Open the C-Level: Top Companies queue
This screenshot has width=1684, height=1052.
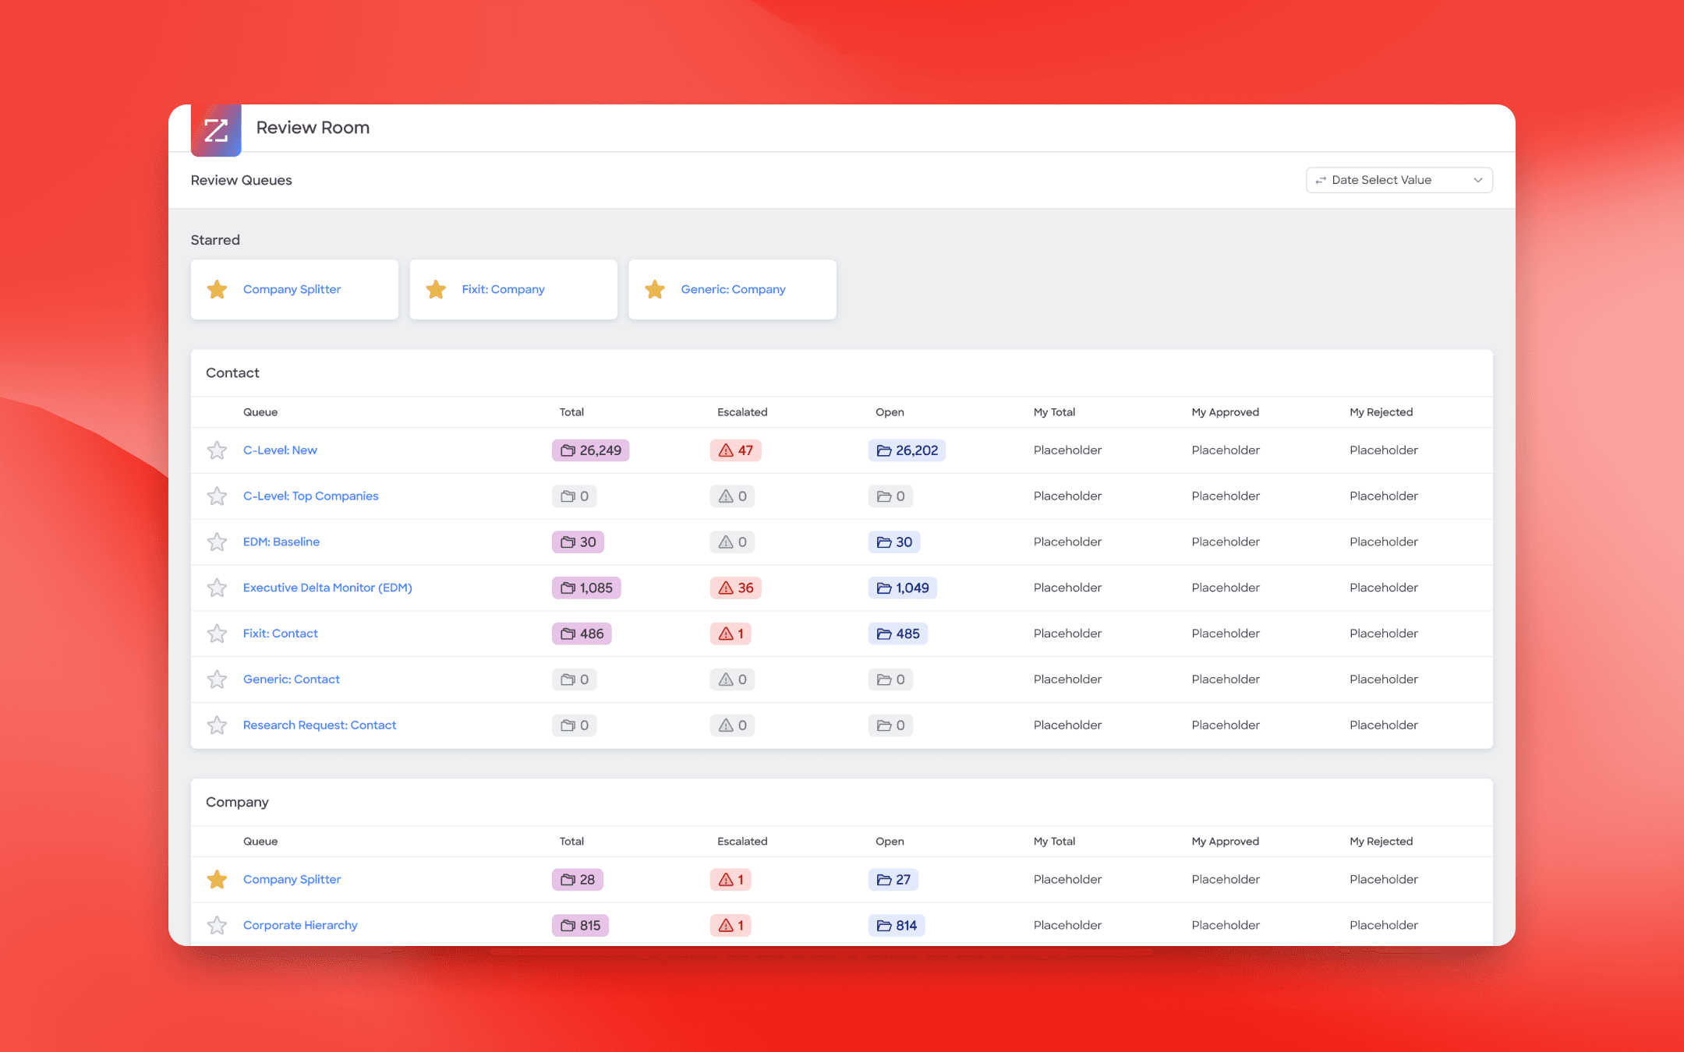tap(310, 496)
